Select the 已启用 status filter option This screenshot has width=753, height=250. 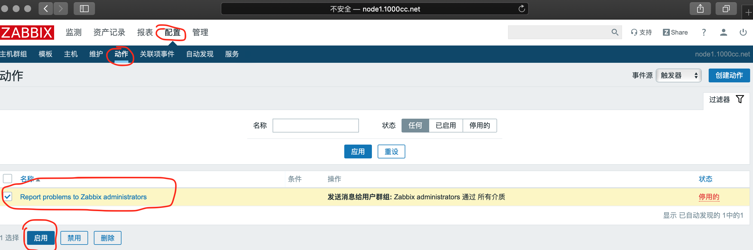pyautogui.click(x=446, y=126)
